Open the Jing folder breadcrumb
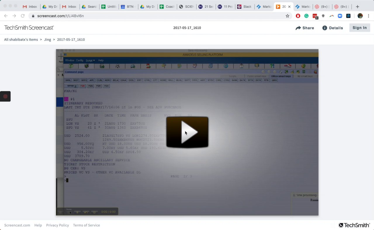374x230 pixels. [x=48, y=39]
